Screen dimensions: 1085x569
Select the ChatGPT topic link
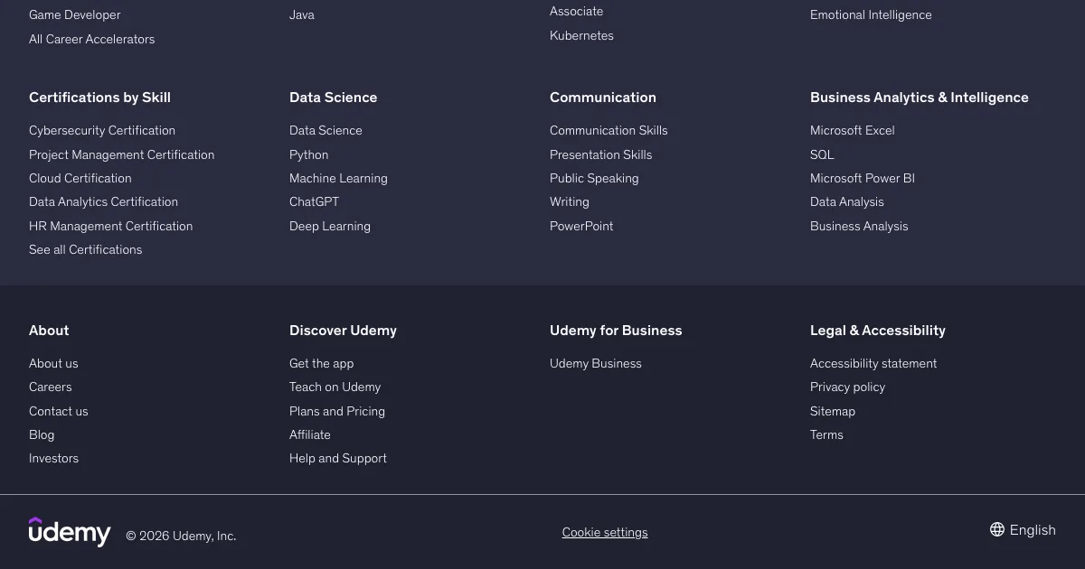pos(314,202)
